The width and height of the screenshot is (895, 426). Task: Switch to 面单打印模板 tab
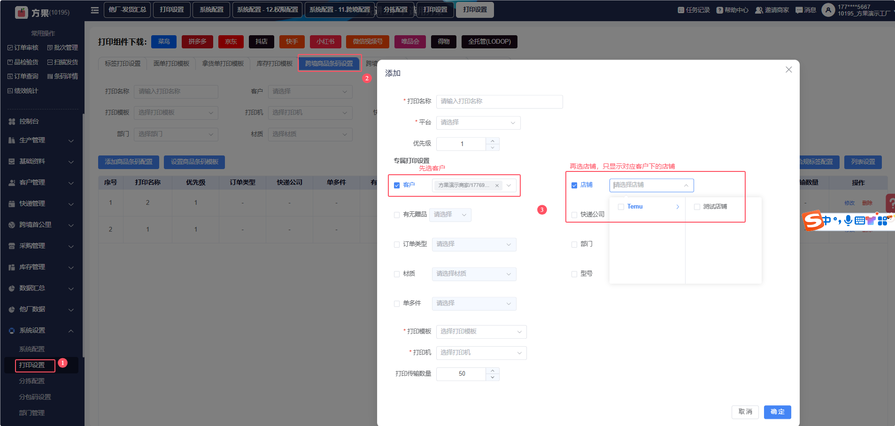(171, 63)
